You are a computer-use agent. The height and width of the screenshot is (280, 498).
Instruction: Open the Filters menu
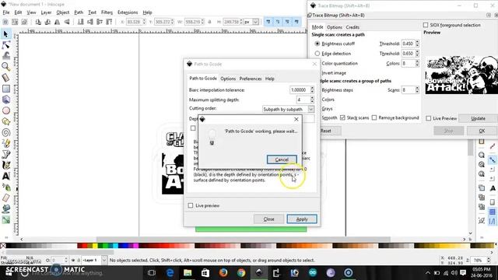click(107, 12)
